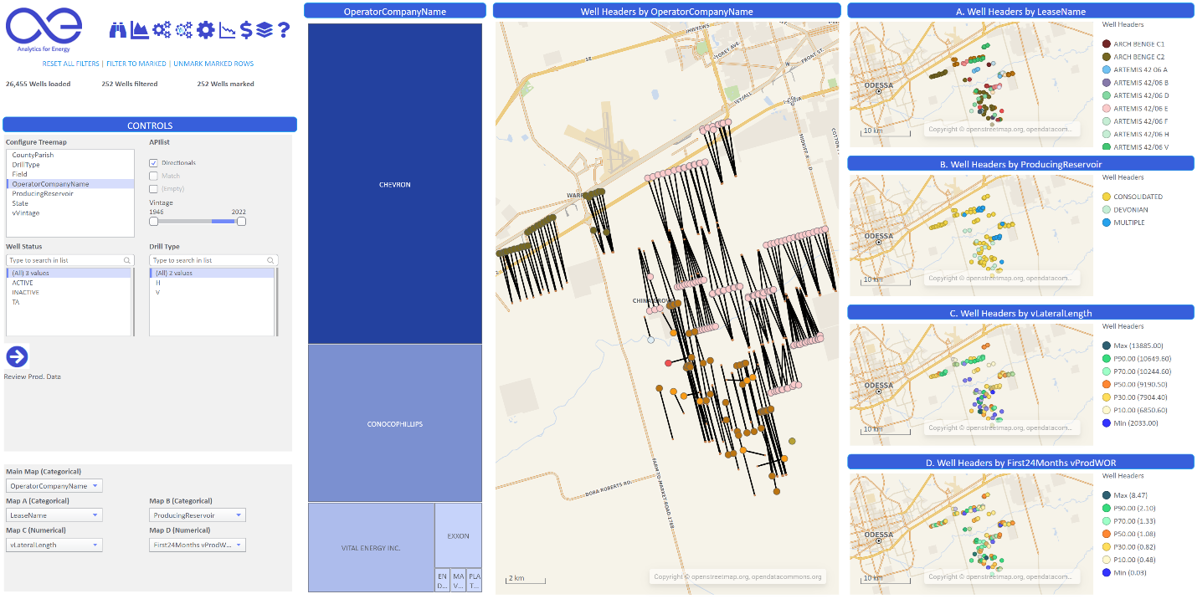Viewport: 1197px width, 599px height.
Task: Select ProducingReservoir in Configure Treemap list
Action: [43, 193]
